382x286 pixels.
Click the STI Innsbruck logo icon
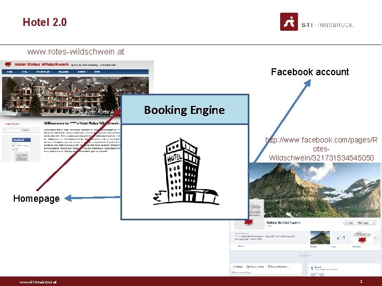(x=289, y=22)
